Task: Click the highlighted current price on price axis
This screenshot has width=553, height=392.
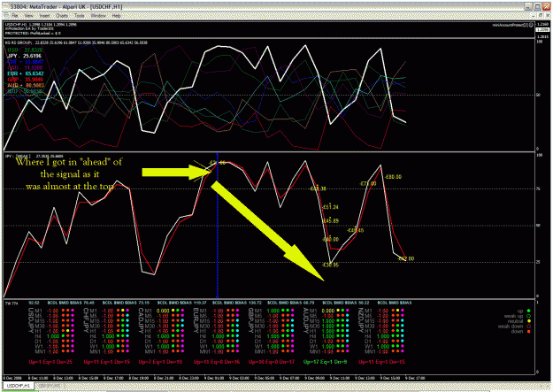Action: [542, 30]
